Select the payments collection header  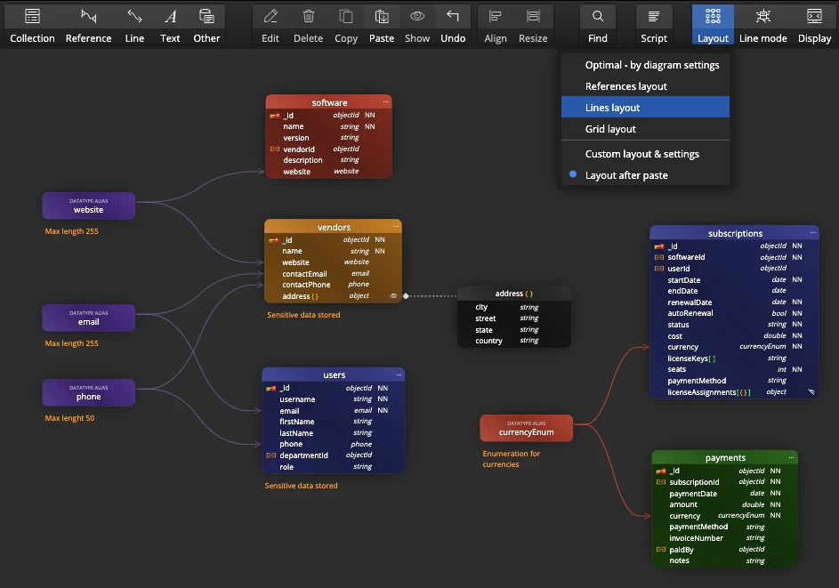pos(725,457)
